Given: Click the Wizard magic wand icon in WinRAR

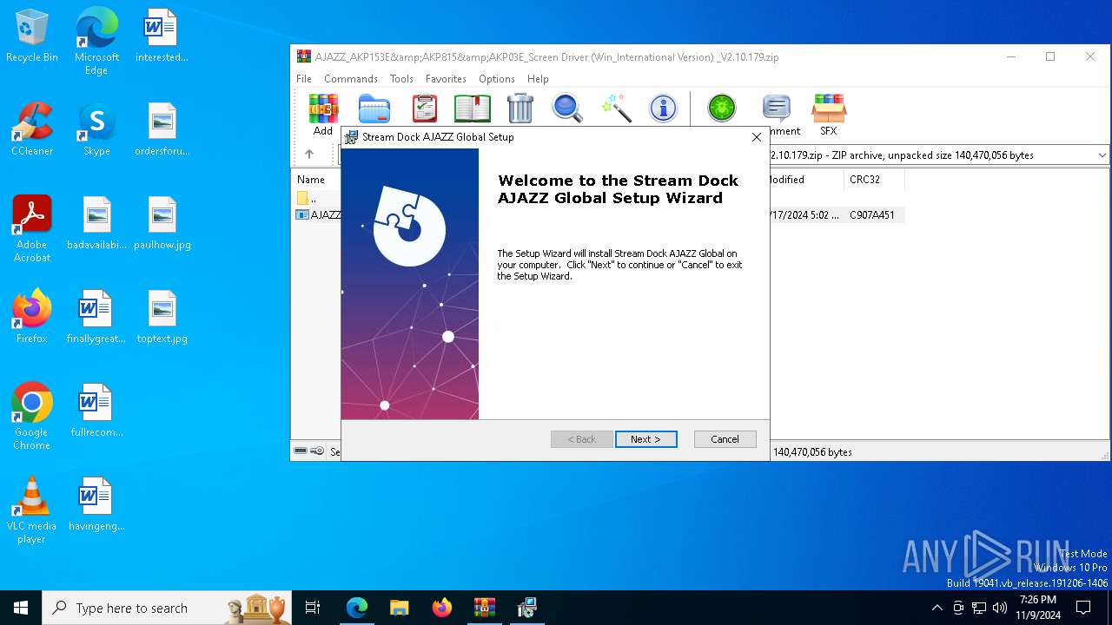Looking at the screenshot, I should (x=616, y=109).
